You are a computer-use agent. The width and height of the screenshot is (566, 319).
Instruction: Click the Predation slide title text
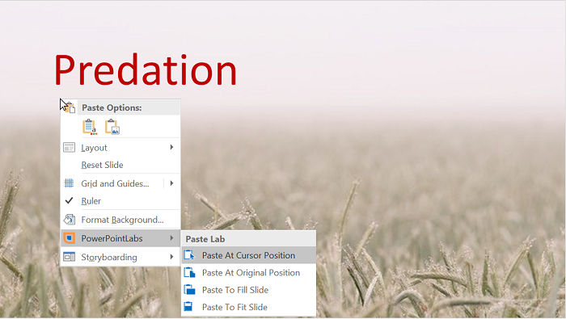point(146,69)
